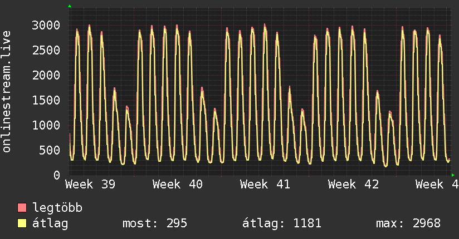This screenshot has width=459, height=239.
Task: Click the Week 42 axis label
Action: 353,185
